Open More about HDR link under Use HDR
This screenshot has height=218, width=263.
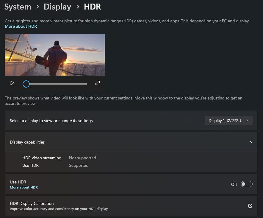24,187
